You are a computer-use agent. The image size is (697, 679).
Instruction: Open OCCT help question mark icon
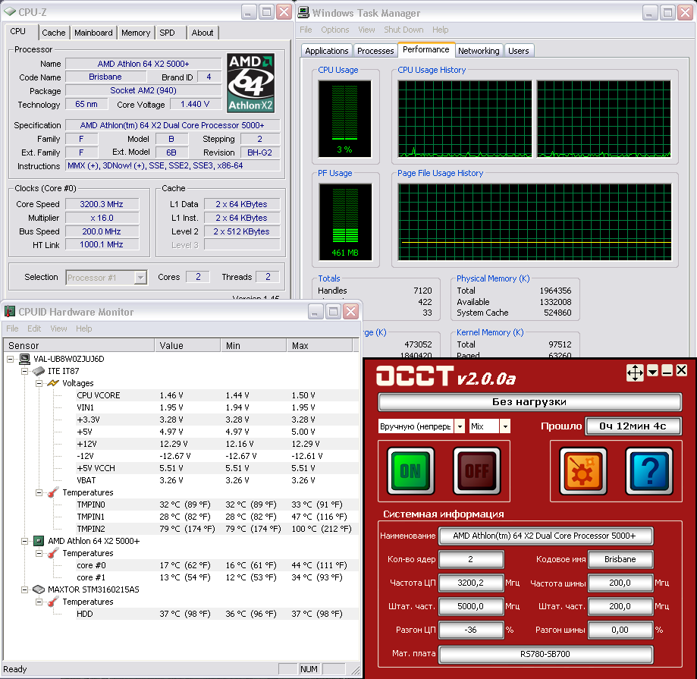click(649, 471)
